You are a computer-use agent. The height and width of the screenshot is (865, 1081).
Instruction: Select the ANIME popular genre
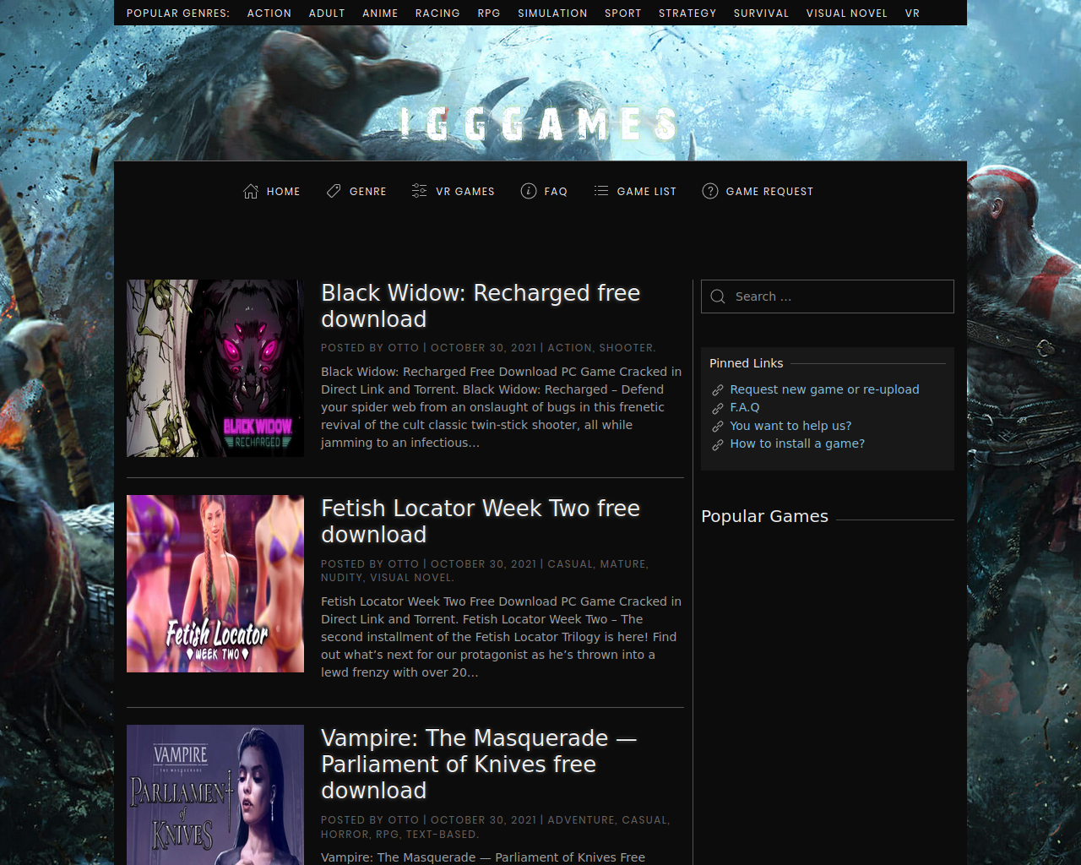(380, 14)
